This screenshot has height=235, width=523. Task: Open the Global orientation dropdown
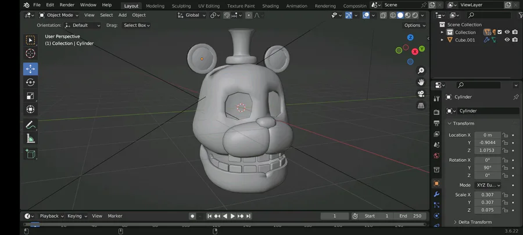point(191,15)
